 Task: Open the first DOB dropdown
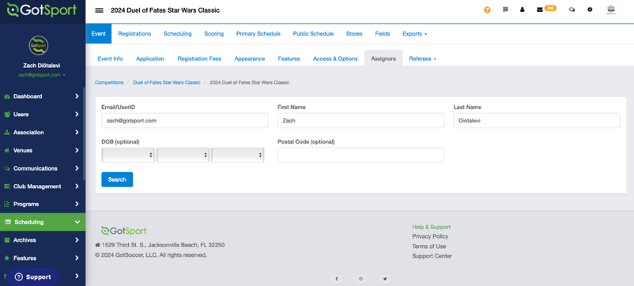pos(128,155)
